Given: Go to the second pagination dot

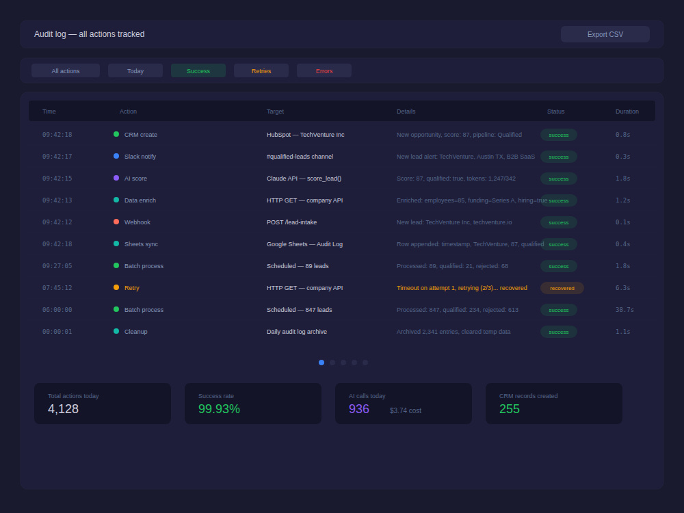Looking at the screenshot, I should pos(332,363).
